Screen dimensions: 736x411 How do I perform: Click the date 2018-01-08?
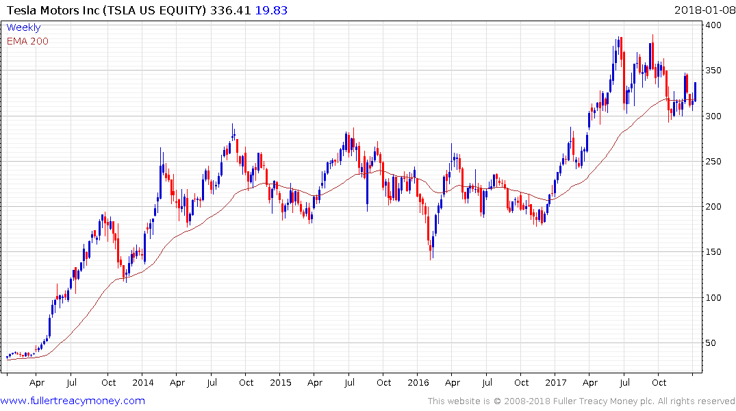tap(705, 10)
